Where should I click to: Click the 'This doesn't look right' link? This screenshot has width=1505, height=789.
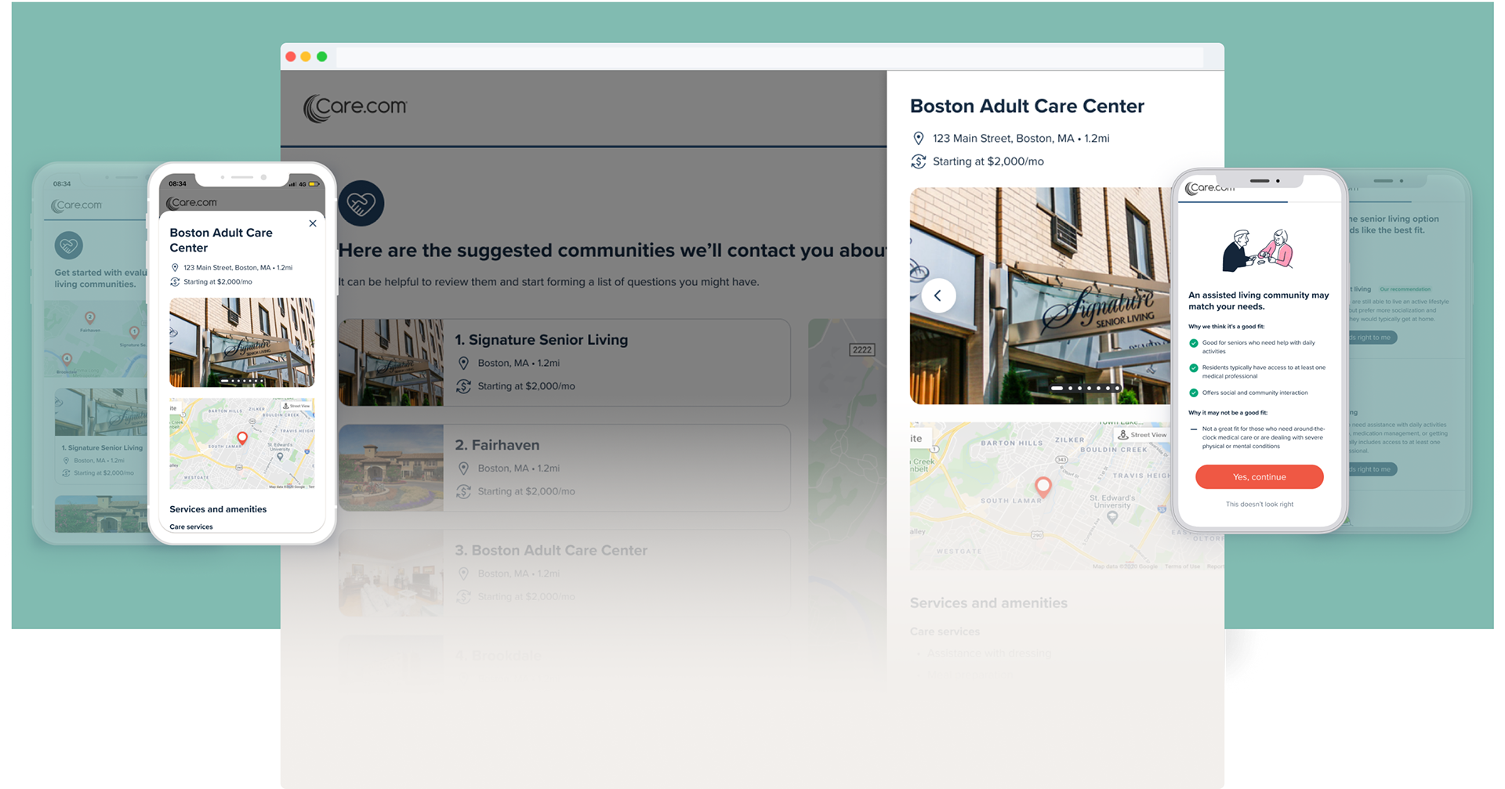click(1260, 505)
